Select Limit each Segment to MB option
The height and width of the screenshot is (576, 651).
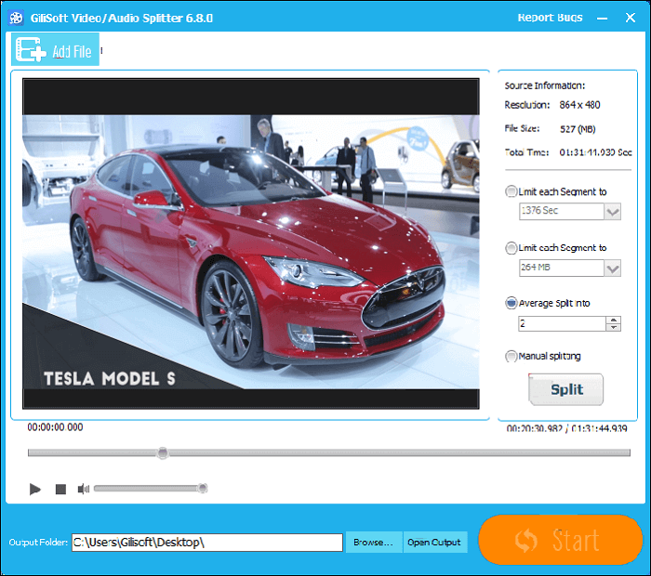click(511, 248)
